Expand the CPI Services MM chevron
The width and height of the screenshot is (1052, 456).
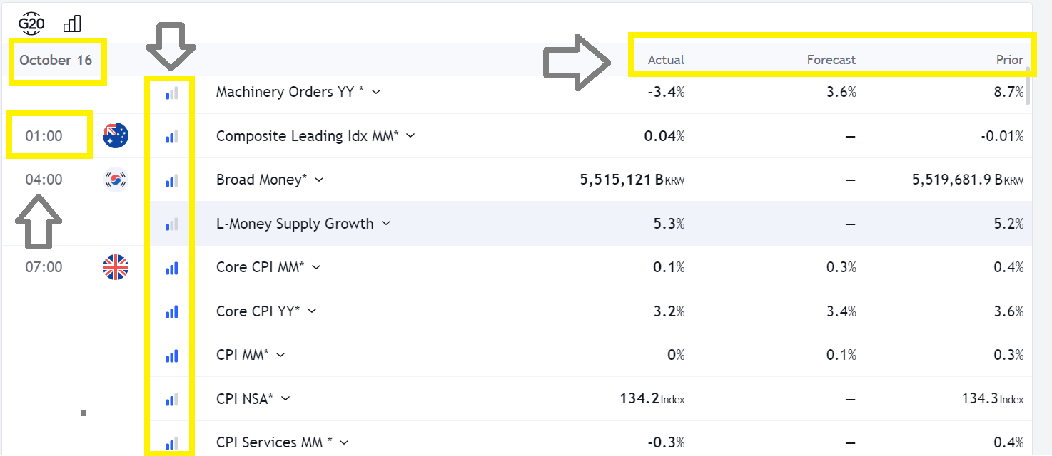click(x=344, y=442)
